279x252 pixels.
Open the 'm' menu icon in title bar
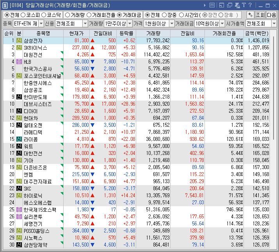[x=212, y=5]
